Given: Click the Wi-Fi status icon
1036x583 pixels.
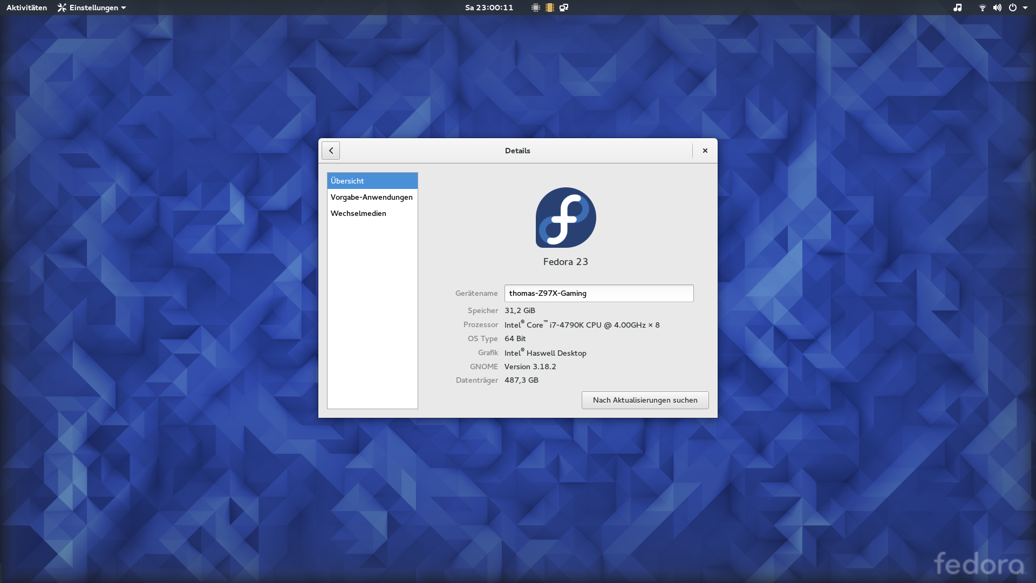Looking at the screenshot, I should (x=982, y=8).
